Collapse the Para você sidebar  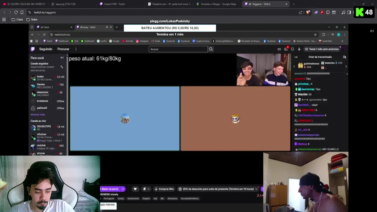62,58
